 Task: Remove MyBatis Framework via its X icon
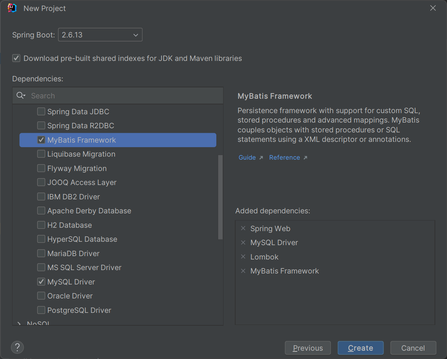tap(243, 271)
